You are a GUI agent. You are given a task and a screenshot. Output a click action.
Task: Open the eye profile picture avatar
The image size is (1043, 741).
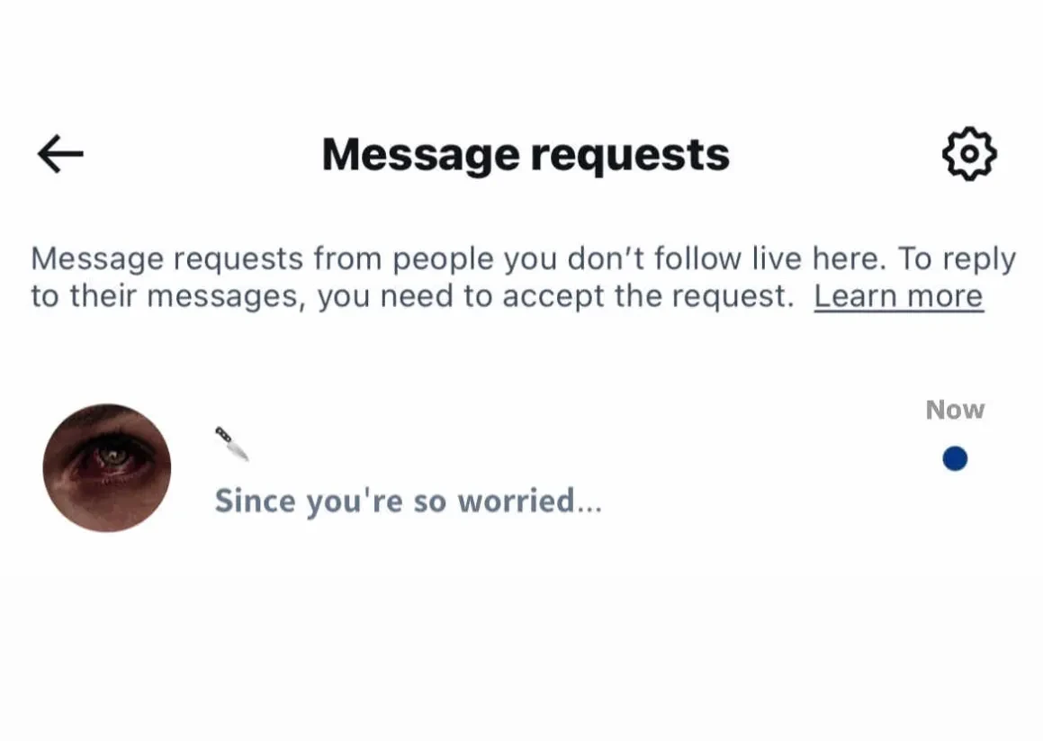click(x=107, y=467)
